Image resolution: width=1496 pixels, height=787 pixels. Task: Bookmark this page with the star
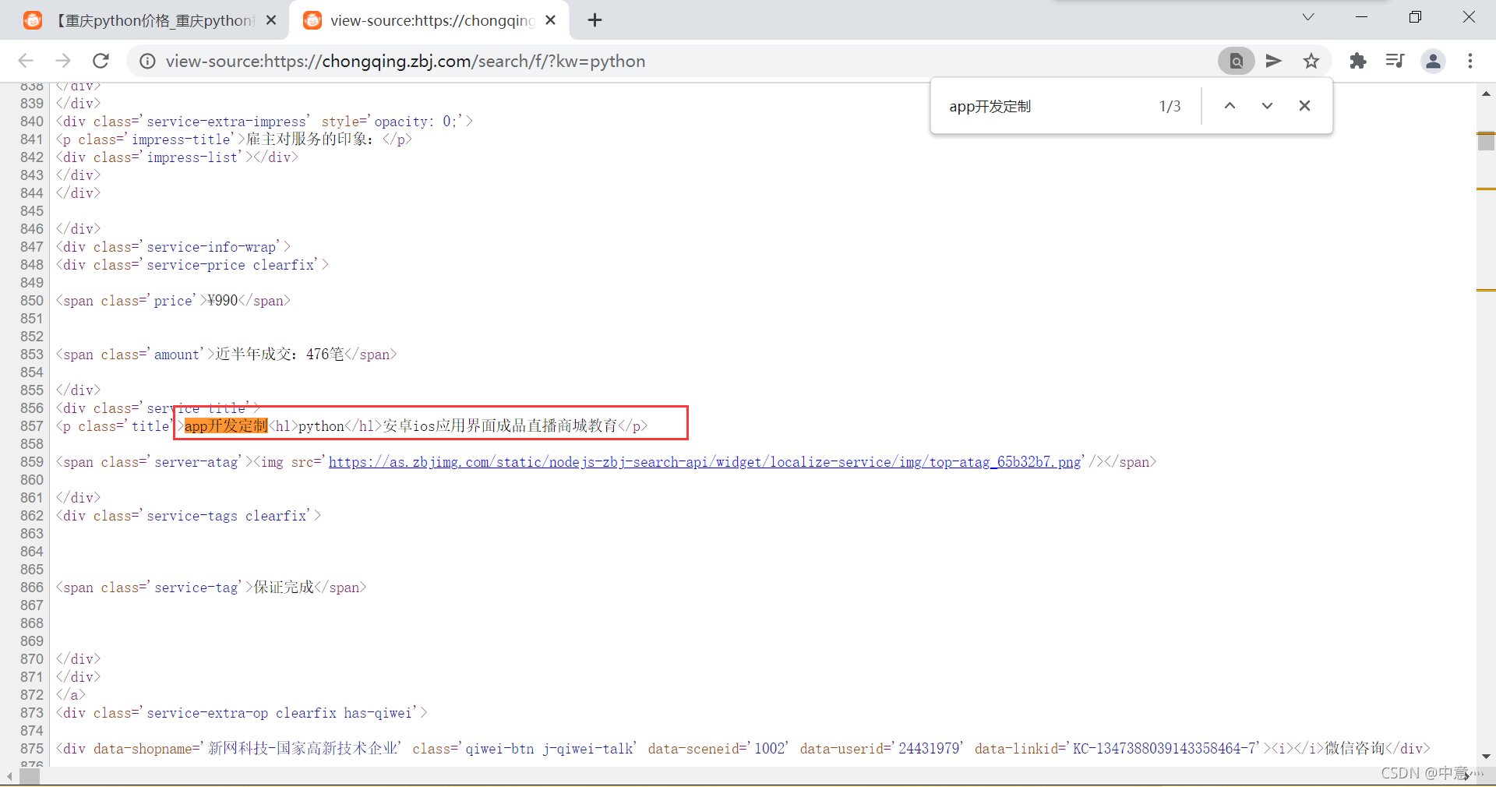coord(1311,61)
